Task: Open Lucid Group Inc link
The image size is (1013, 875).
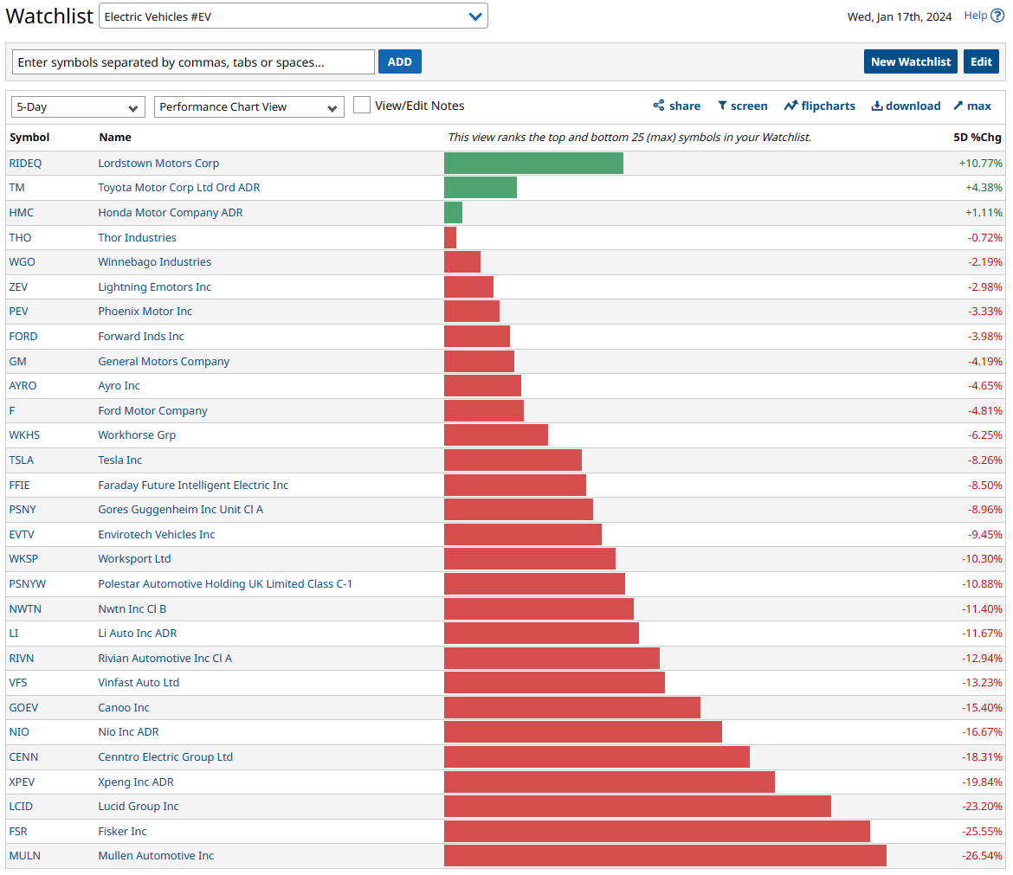Action: (139, 807)
